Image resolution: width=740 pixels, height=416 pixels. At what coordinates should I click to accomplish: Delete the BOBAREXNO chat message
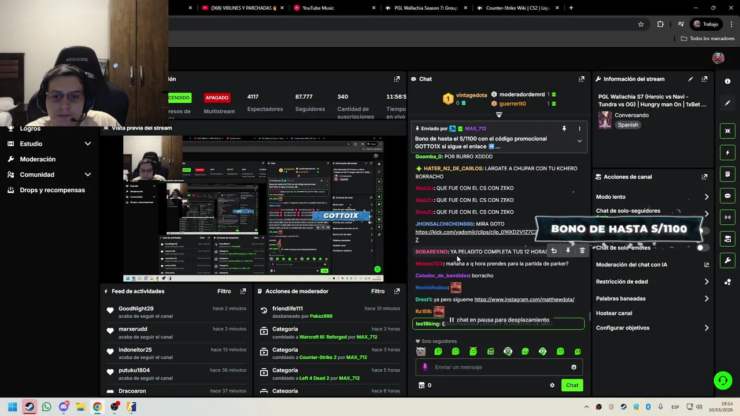click(582, 251)
